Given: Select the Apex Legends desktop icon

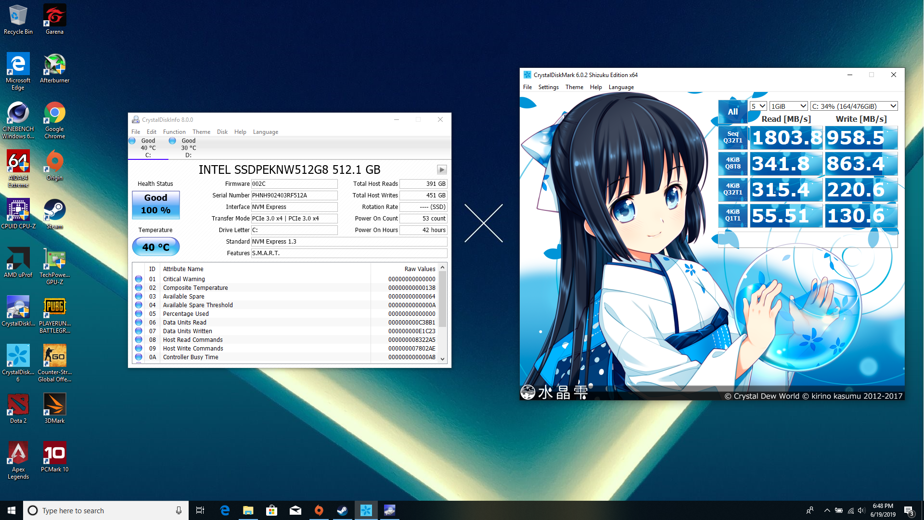Looking at the screenshot, I should point(18,461).
